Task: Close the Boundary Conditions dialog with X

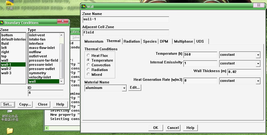Action: coord(63,21)
